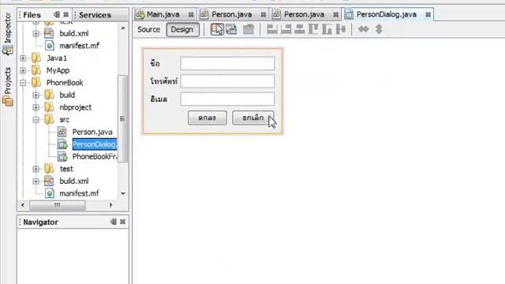The width and height of the screenshot is (505, 284).
Task: Open the Inspector side panel
Action: coord(7,33)
